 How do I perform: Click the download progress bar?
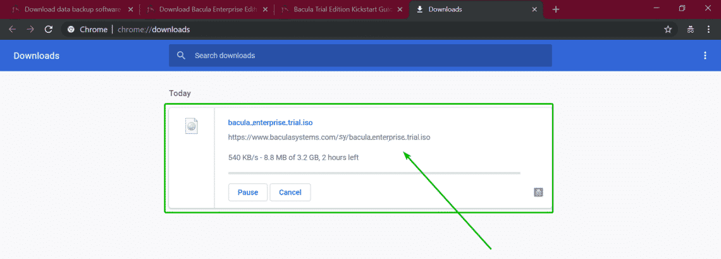(x=374, y=173)
